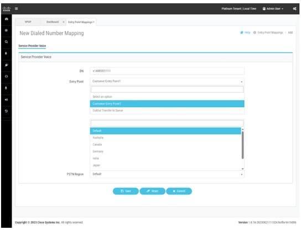
Task: Click the region list scrollbar thumb
Action: tap(242, 145)
